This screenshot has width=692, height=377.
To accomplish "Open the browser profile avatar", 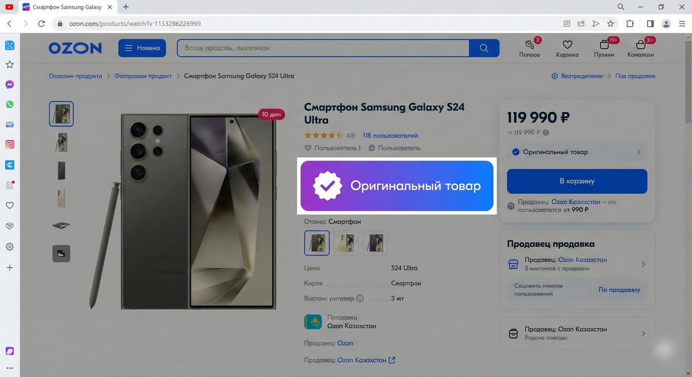I will [x=667, y=24].
